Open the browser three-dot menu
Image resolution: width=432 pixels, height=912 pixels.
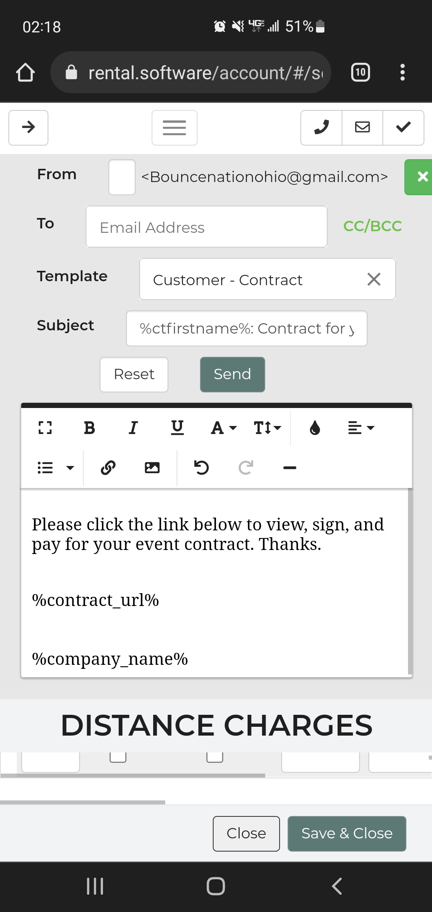click(402, 72)
